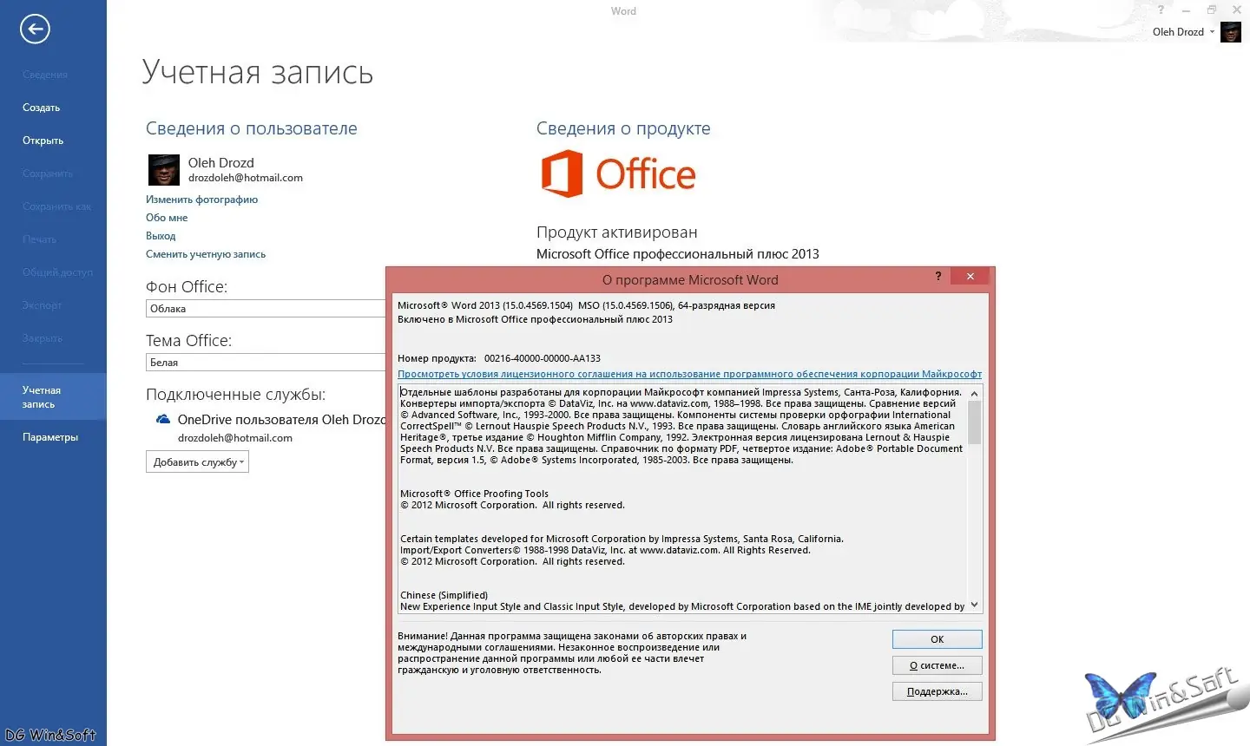
Task: Select Сохранить in the backstage menu
Action: pyautogui.click(x=48, y=173)
